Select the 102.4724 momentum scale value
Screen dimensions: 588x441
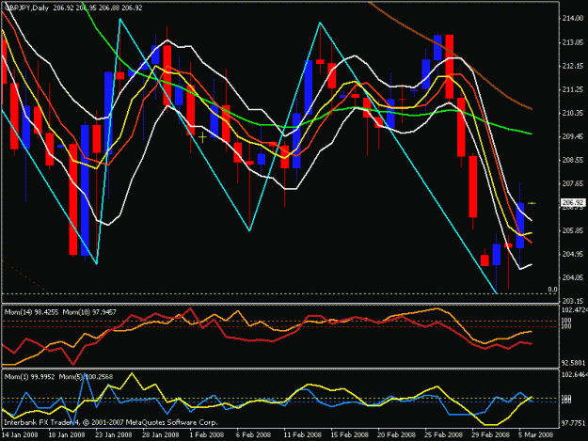point(575,310)
